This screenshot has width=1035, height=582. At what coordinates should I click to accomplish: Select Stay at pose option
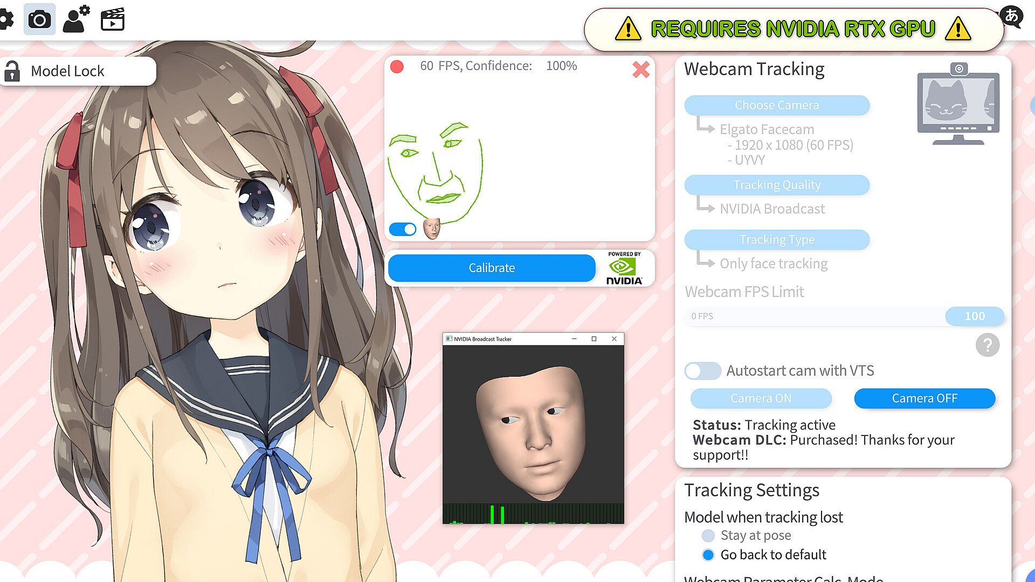click(x=708, y=536)
